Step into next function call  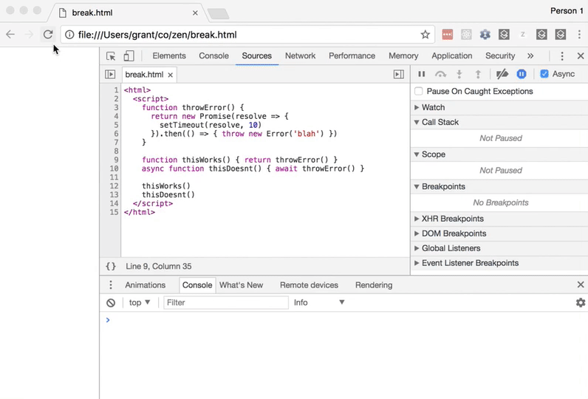click(x=459, y=74)
